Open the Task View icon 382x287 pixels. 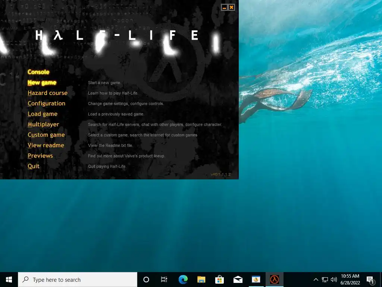tap(164, 280)
